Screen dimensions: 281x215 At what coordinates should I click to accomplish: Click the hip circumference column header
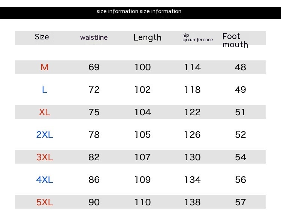click(197, 38)
